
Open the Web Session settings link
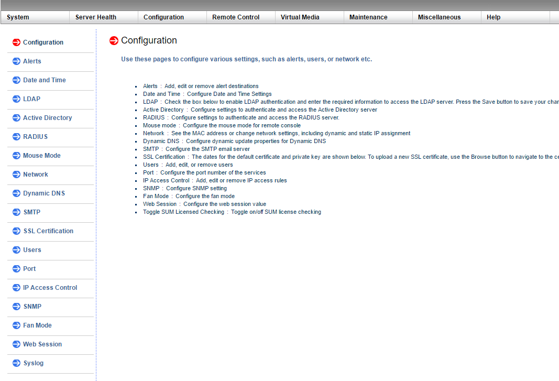tap(42, 344)
